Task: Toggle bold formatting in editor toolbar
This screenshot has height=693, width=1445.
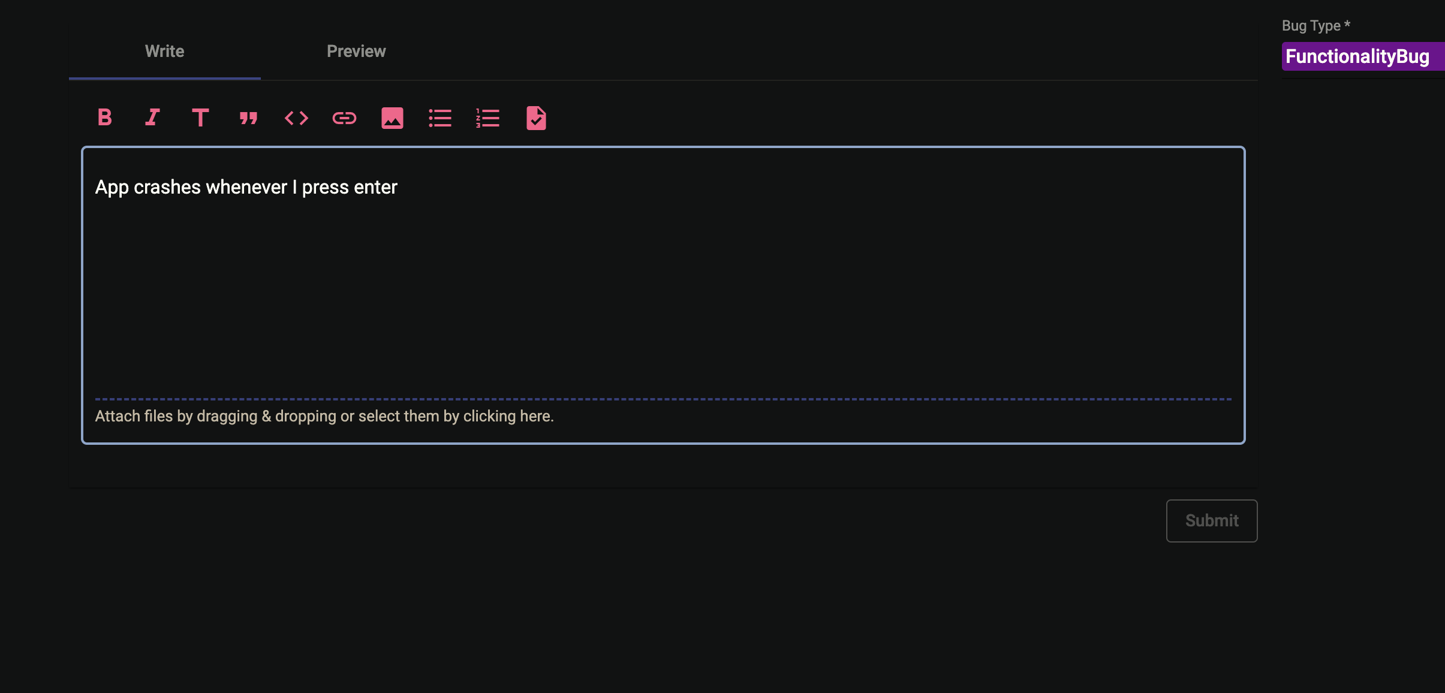Action: (105, 117)
